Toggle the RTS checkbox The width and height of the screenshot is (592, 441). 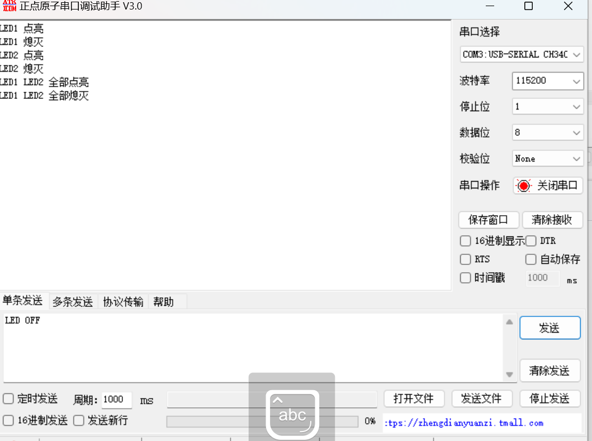tap(466, 259)
